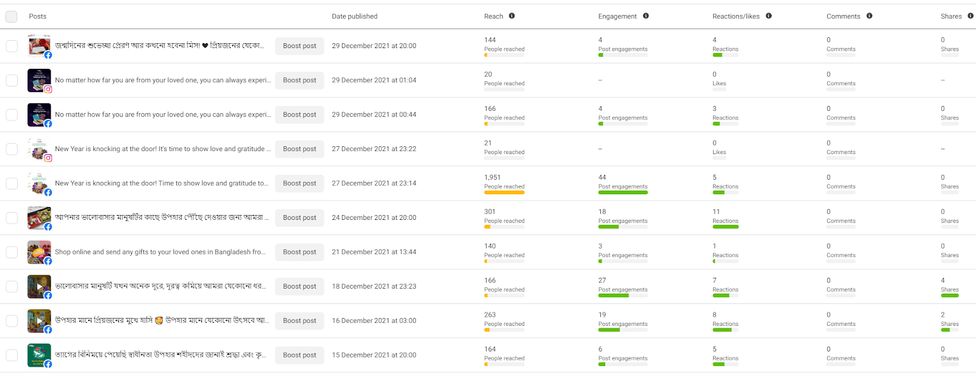Click Facebook badge on 29 December 20:00 post

tap(48, 55)
